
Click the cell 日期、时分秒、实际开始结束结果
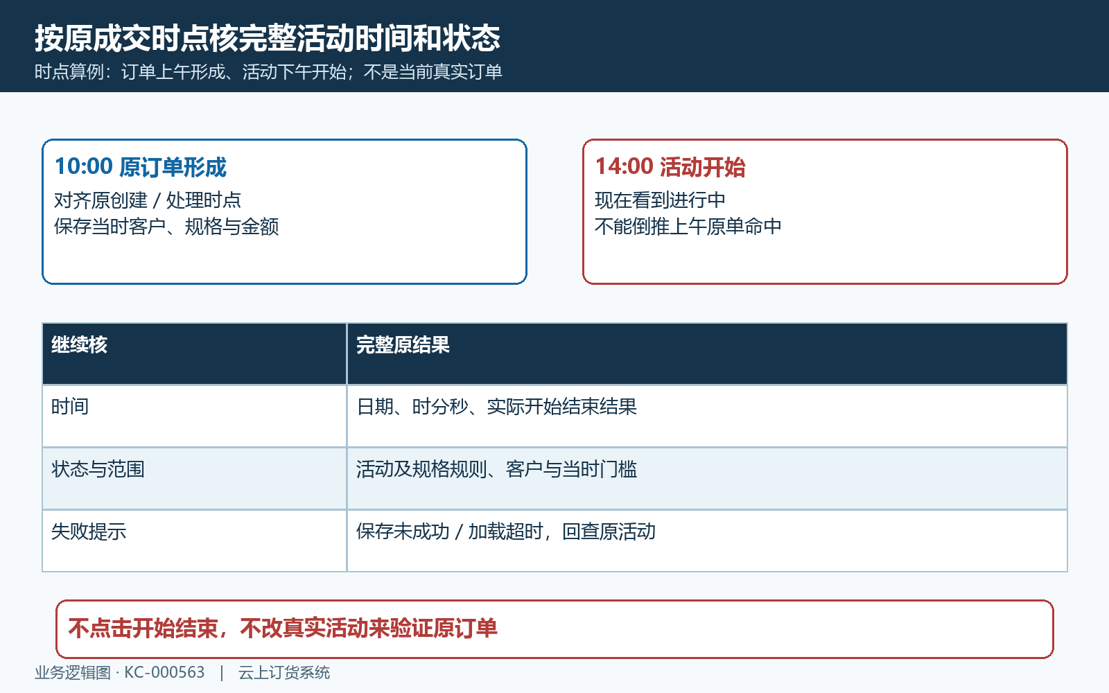tap(707, 416)
